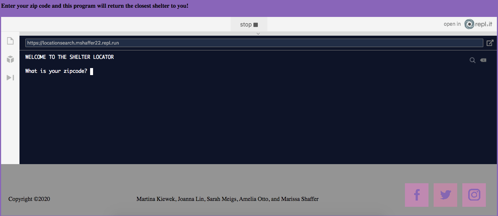This screenshot has height=216, width=498.
Task: Select the locationsearch URL address field
Action: point(254,43)
